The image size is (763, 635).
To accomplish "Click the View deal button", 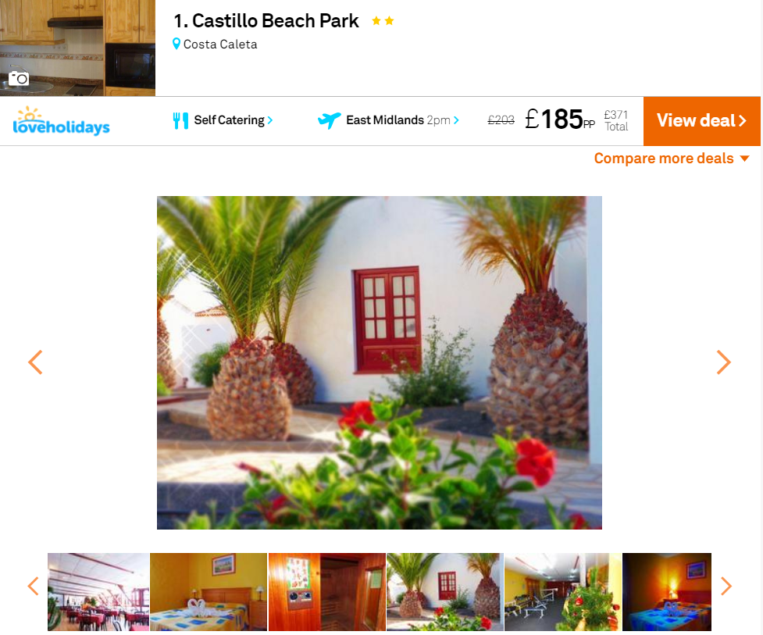I will 701,121.
